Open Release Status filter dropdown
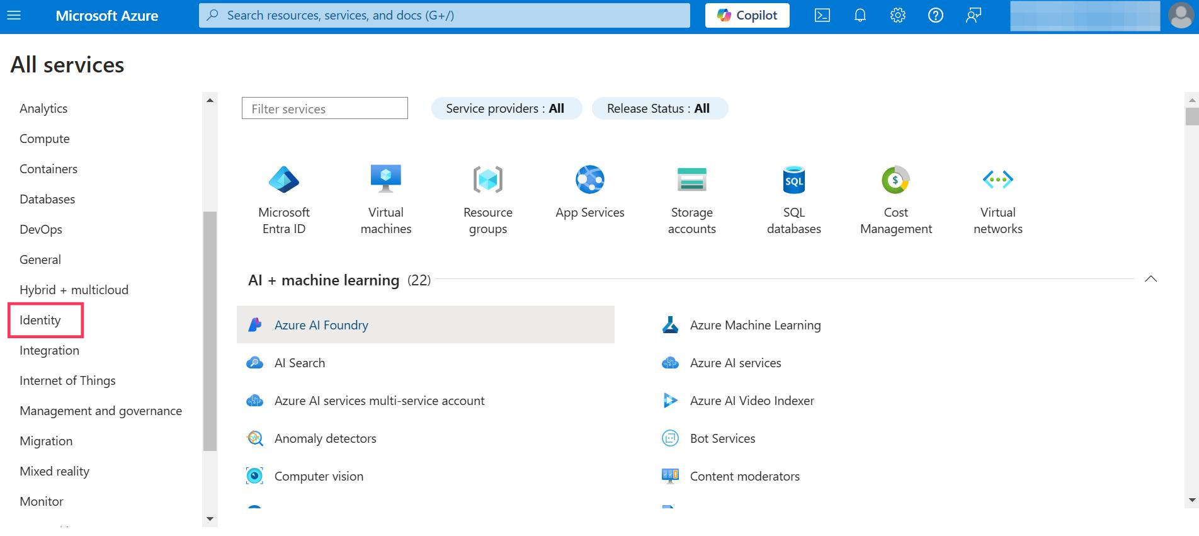Viewport: 1199px width, 536px height. pyautogui.click(x=660, y=108)
